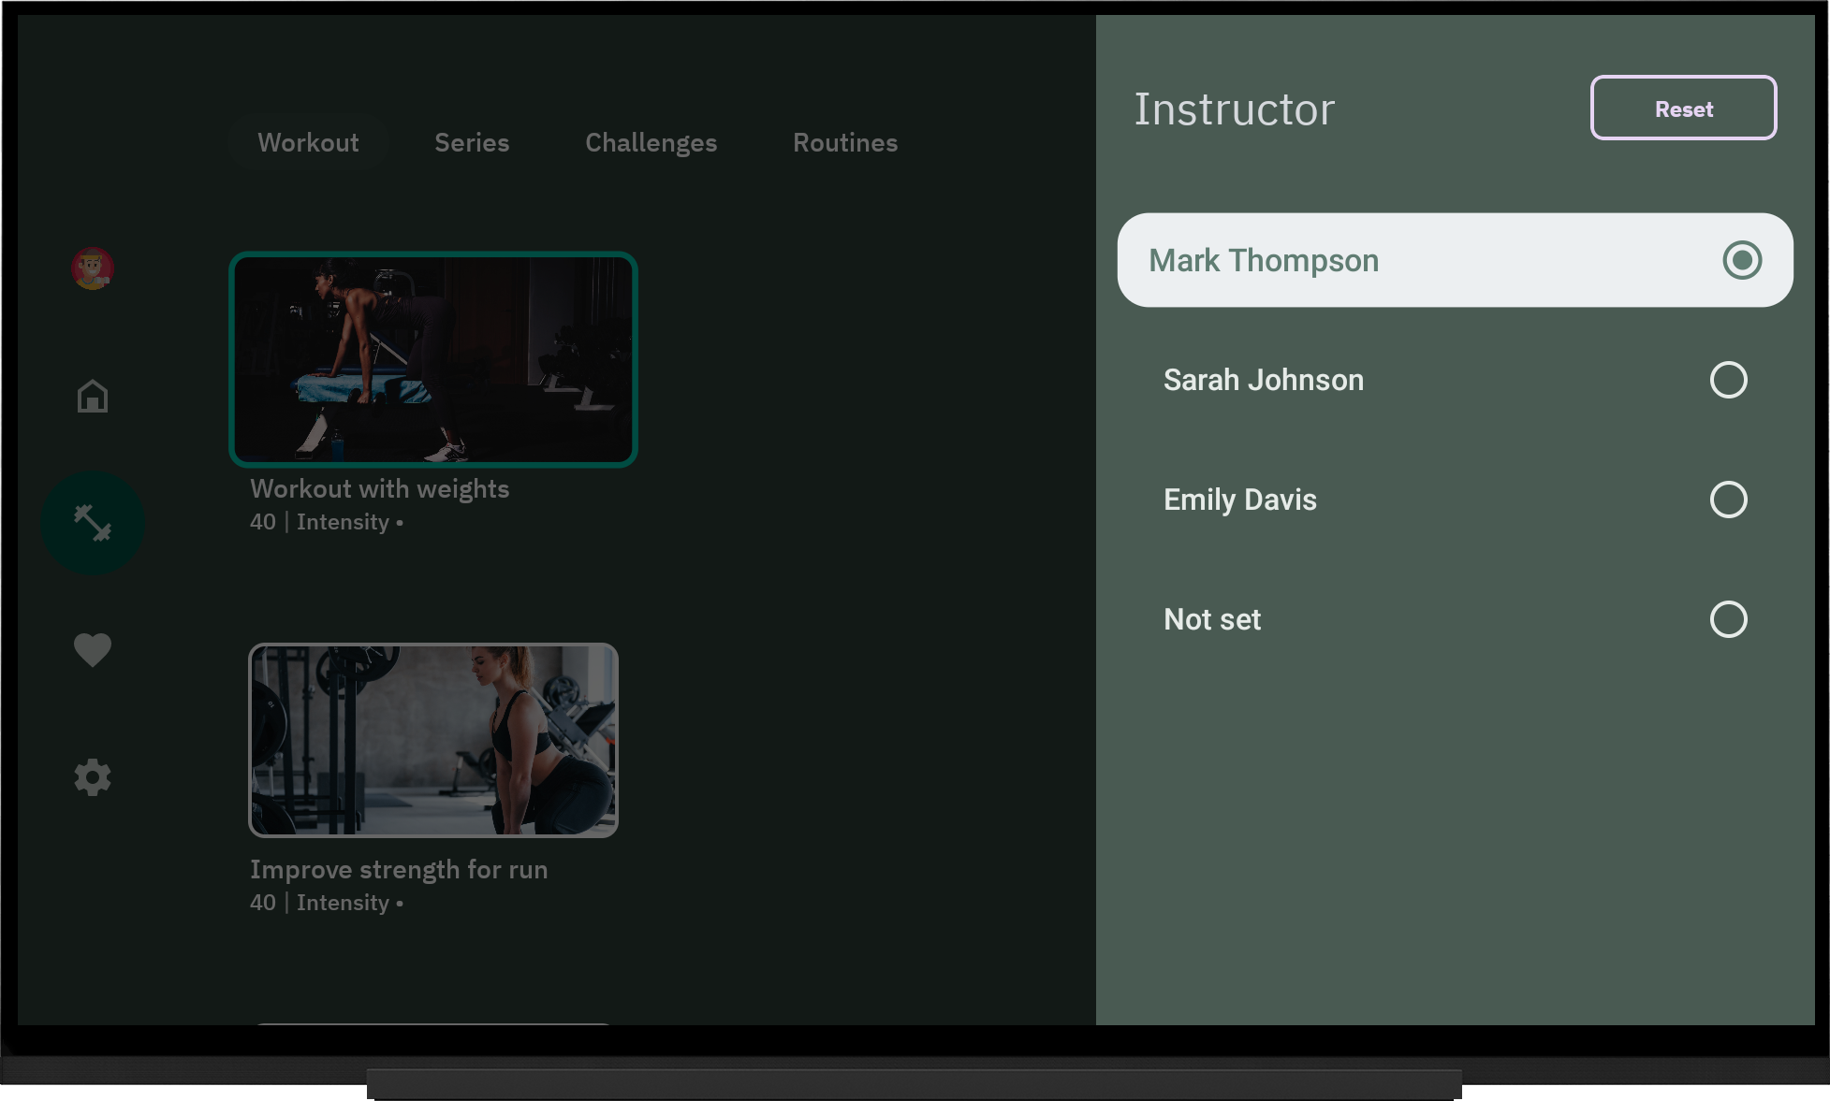Click Improve strength for run title
The width and height of the screenshot is (1830, 1101).
pos(399,870)
